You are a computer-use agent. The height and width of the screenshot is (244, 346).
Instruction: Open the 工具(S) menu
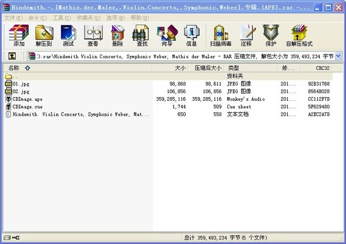(x=62, y=18)
